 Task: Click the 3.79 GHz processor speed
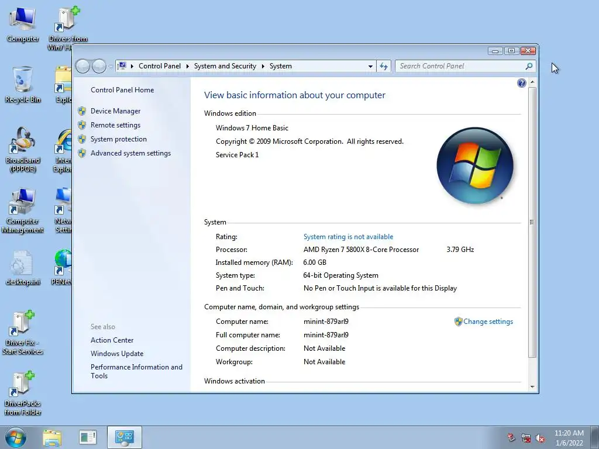[x=460, y=250]
